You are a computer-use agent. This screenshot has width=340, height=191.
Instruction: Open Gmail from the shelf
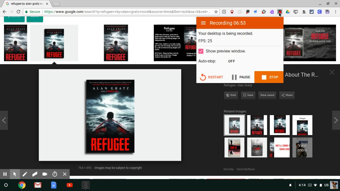point(38,185)
